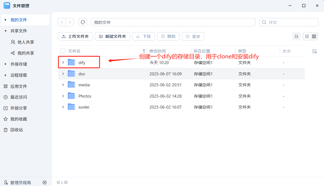Click the 新建文件夹 button
The height and width of the screenshot is (186, 324).
point(112,36)
